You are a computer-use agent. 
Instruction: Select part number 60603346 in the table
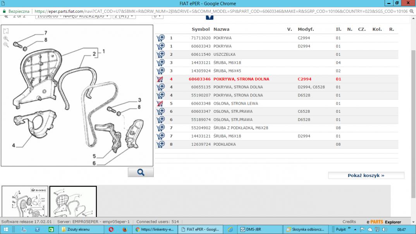tap(199, 79)
